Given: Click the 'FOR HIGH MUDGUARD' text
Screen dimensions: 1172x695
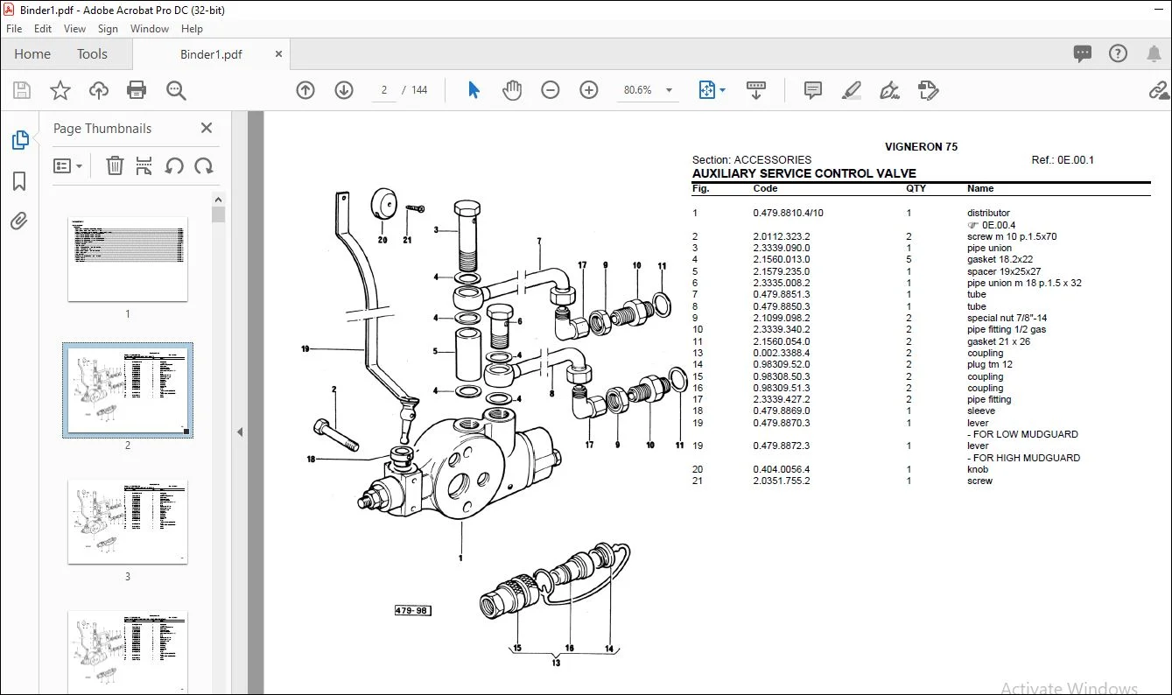Looking at the screenshot, I should [1023, 458].
